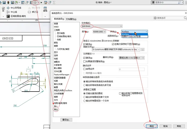The image size is (187, 129).
Task: Click the magnifier in 搜索命令 box
Action: (179, 2)
